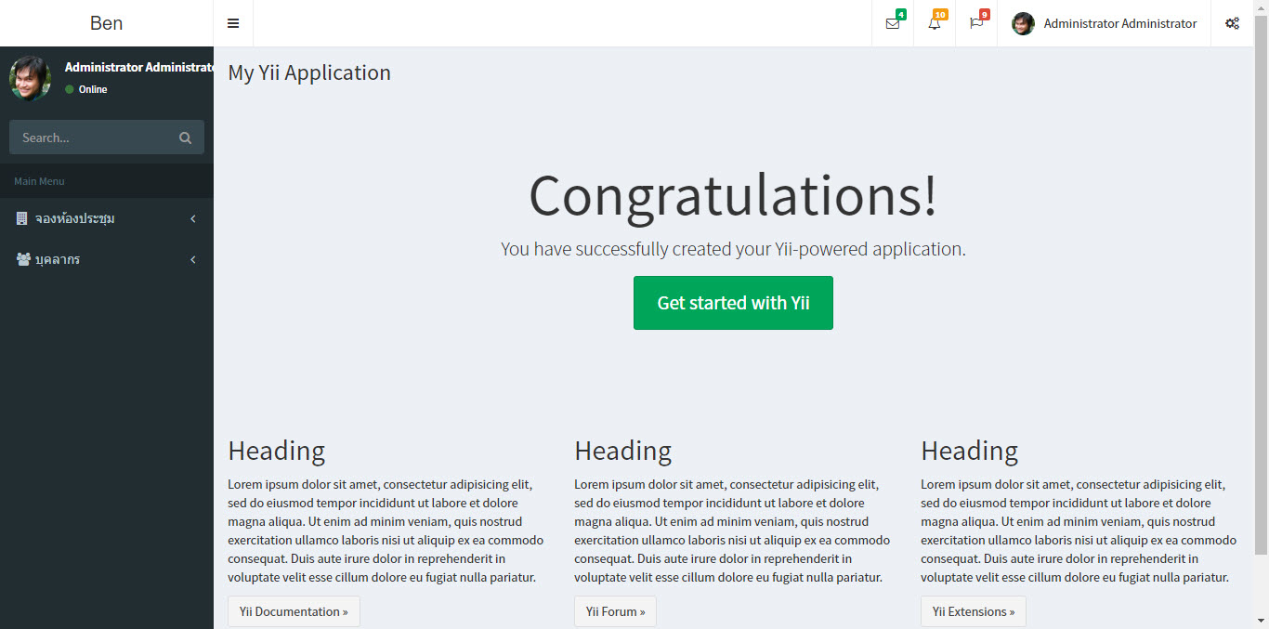
Task: Click the building icon beside จองห้องประชุม
Action: pos(22,218)
